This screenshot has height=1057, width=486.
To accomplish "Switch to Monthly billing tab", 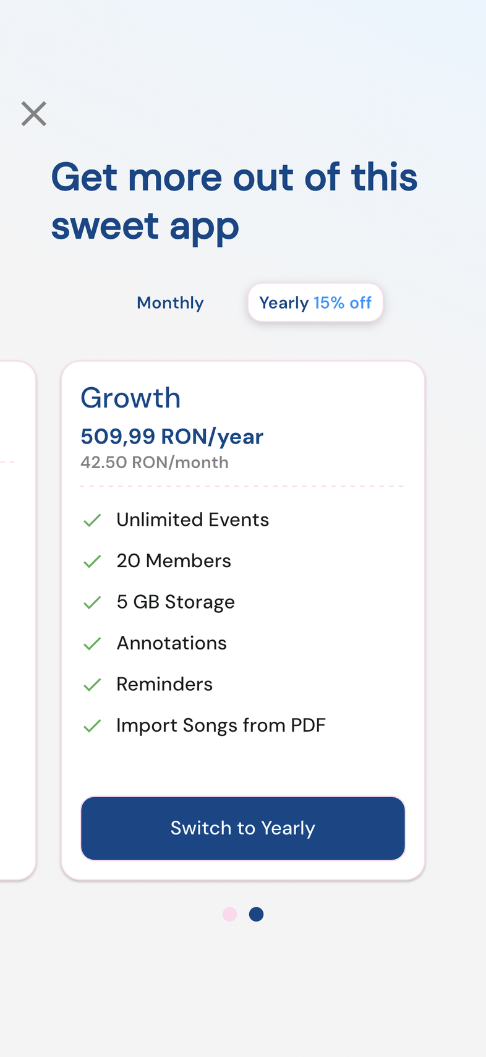I will pyautogui.click(x=170, y=303).
